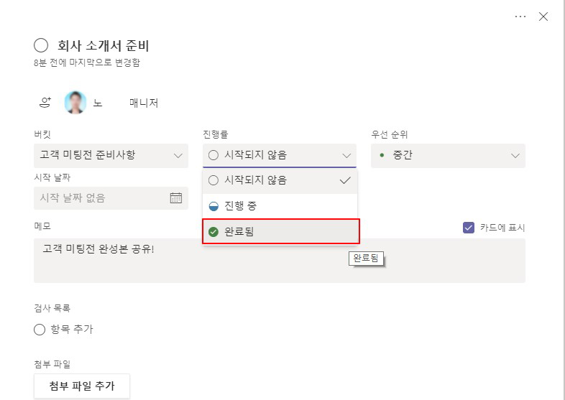
Task: Click the calendar icon in start date
Action: [176, 197]
